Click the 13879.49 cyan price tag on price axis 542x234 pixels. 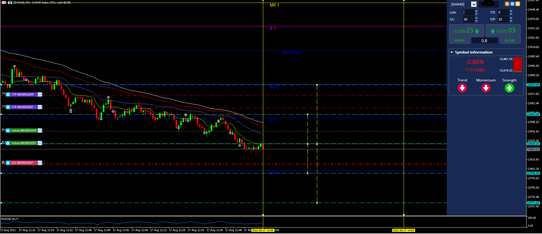[533, 85]
